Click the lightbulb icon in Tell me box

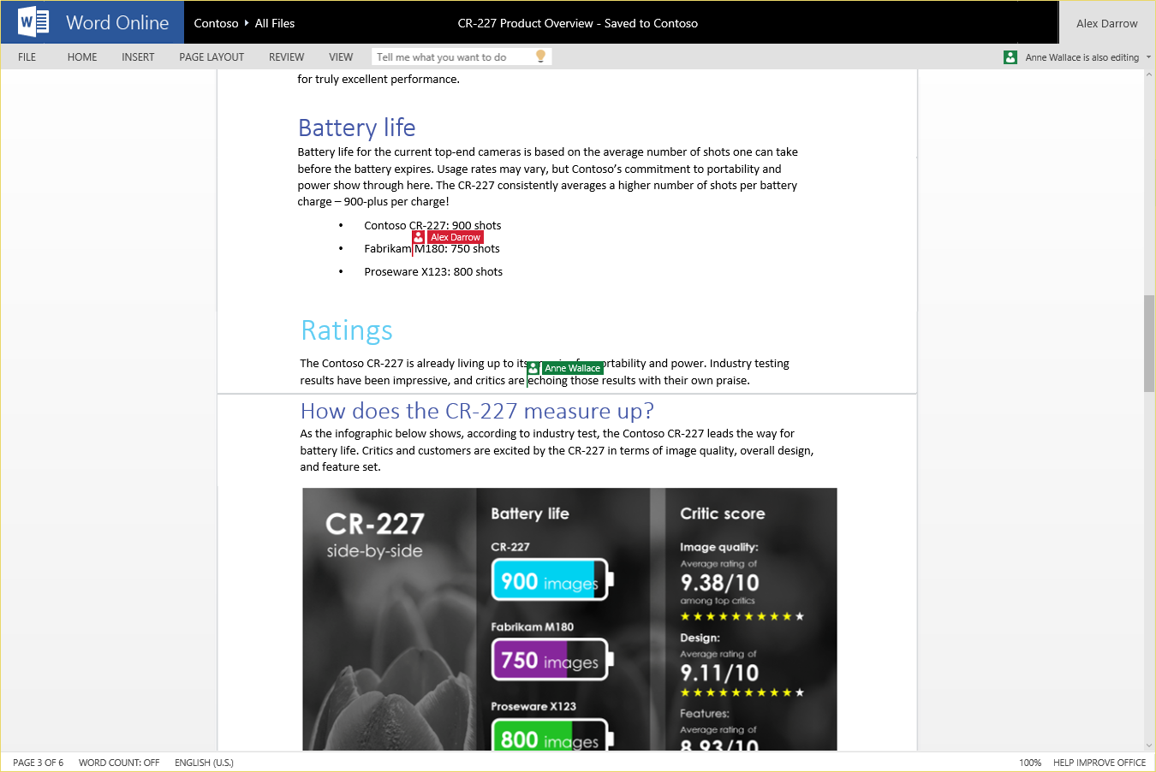coord(540,56)
